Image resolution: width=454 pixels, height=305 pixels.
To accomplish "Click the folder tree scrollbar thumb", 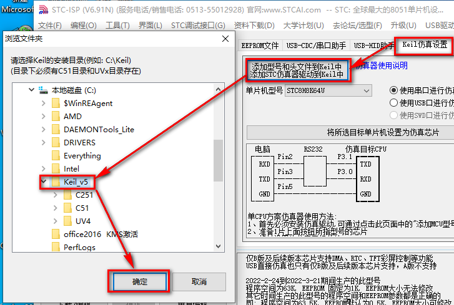I will [x=218, y=160].
